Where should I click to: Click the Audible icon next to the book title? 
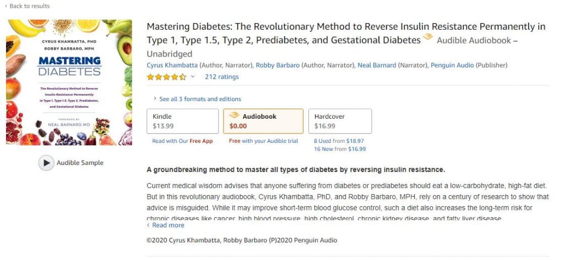(427, 37)
